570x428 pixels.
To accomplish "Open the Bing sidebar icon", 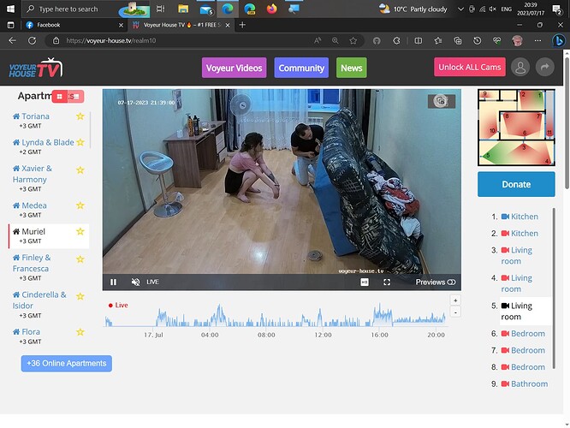I will [558, 41].
